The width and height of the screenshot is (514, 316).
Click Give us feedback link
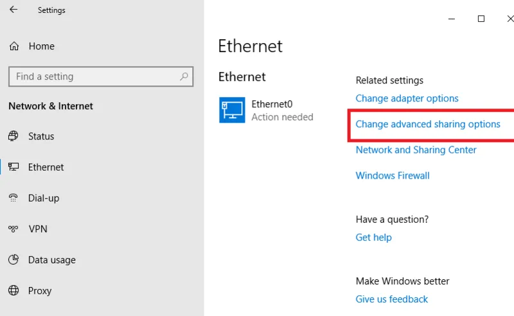[x=392, y=299]
